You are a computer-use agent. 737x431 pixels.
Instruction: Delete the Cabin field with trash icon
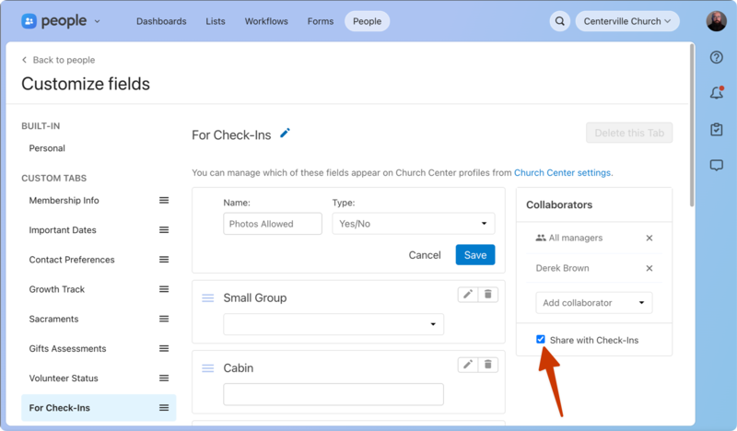click(488, 364)
